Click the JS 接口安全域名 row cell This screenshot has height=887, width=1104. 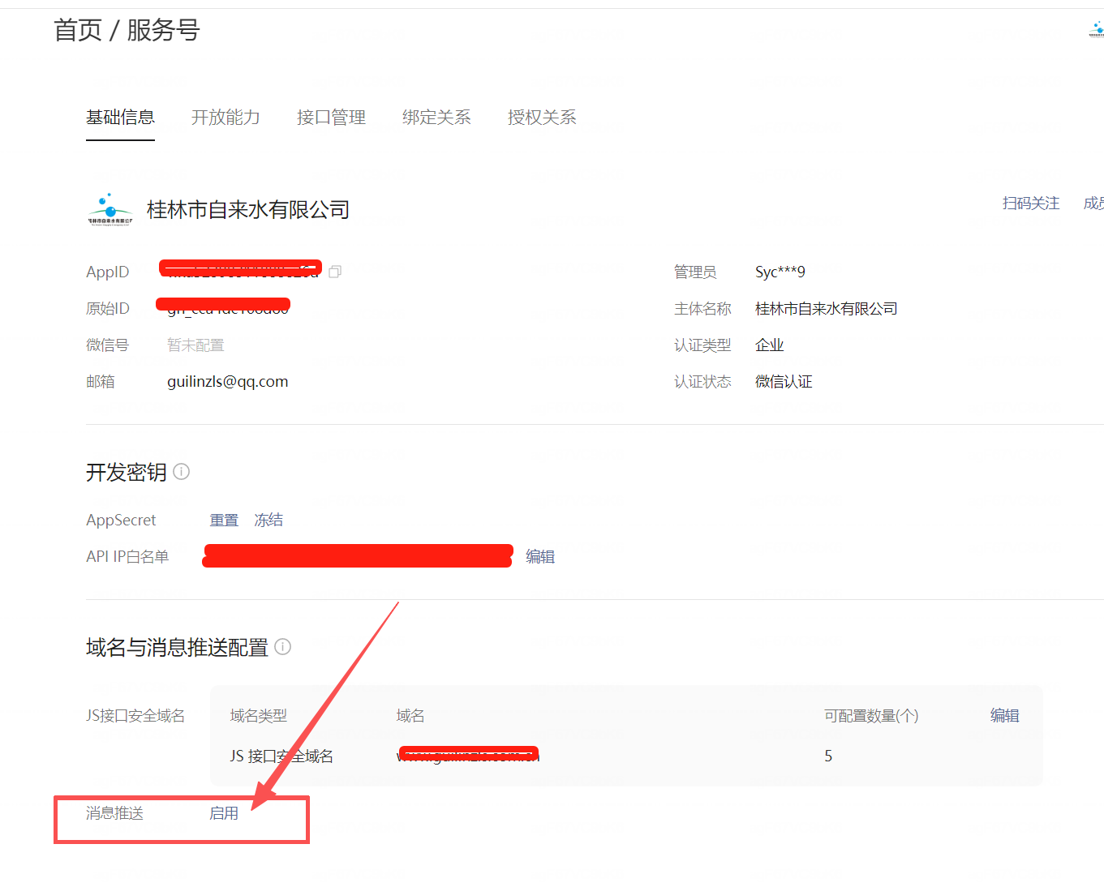click(x=281, y=756)
